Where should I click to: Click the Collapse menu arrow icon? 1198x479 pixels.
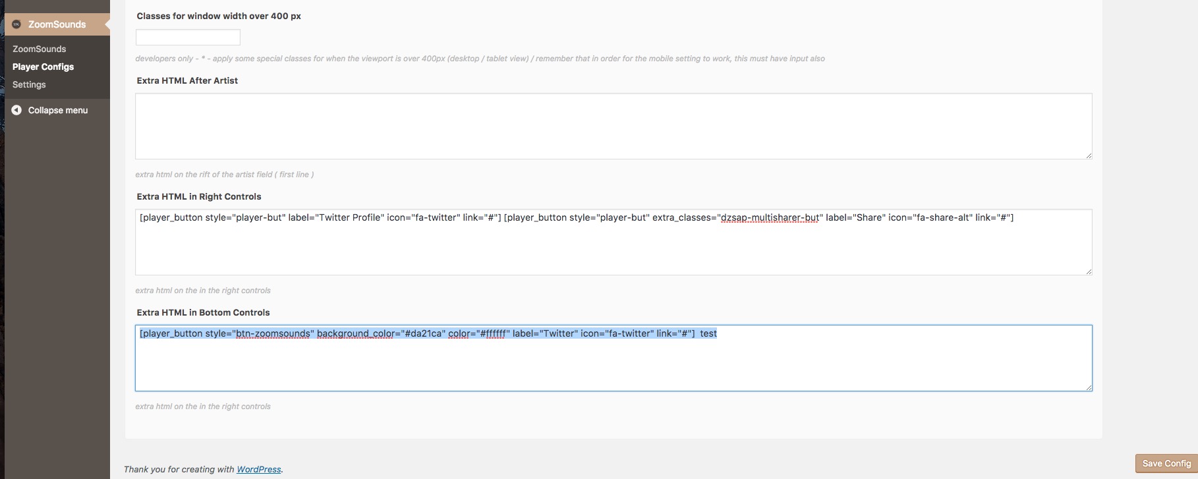click(x=16, y=110)
